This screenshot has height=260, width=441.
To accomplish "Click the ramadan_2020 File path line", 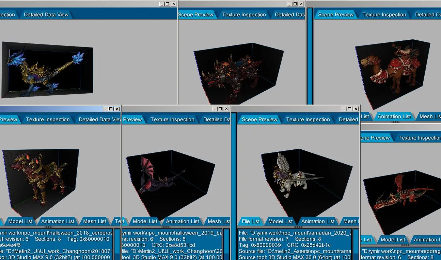I will [x=295, y=233].
